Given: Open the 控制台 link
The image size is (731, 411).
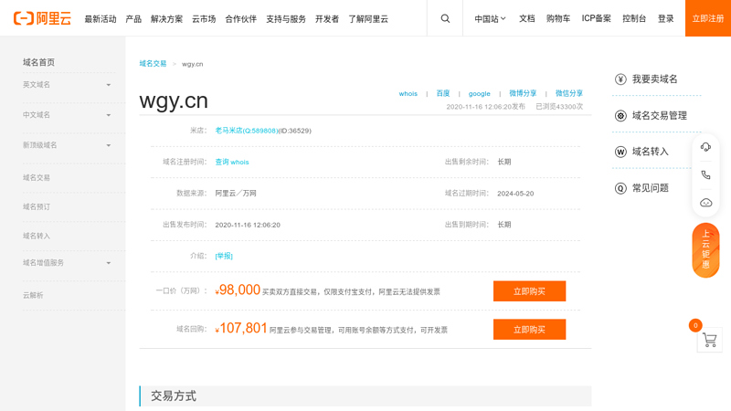Looking at the screenshot, I should pos(634,18).
